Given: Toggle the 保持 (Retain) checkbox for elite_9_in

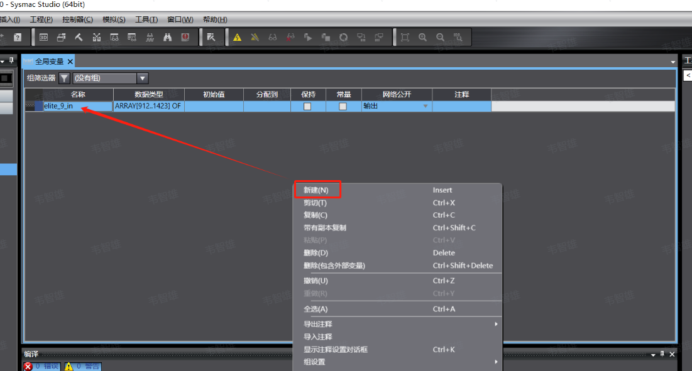Looking at the screenshot, I should click(x=307, y=107).
